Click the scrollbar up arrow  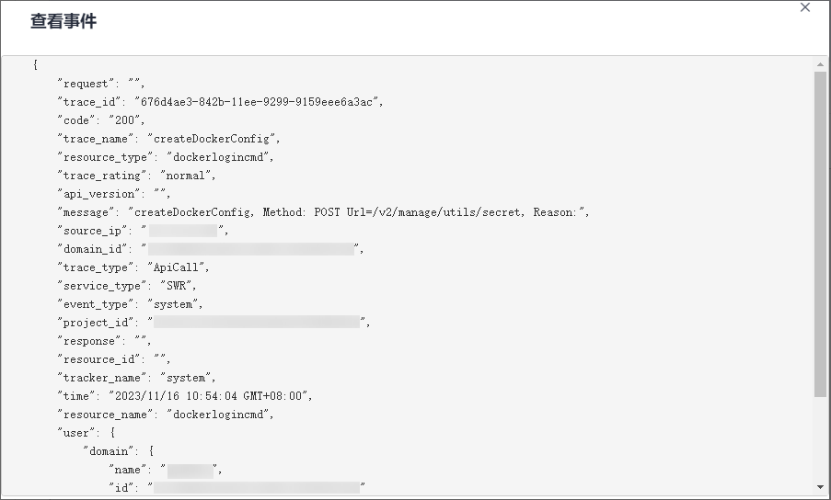pos(820,65)
